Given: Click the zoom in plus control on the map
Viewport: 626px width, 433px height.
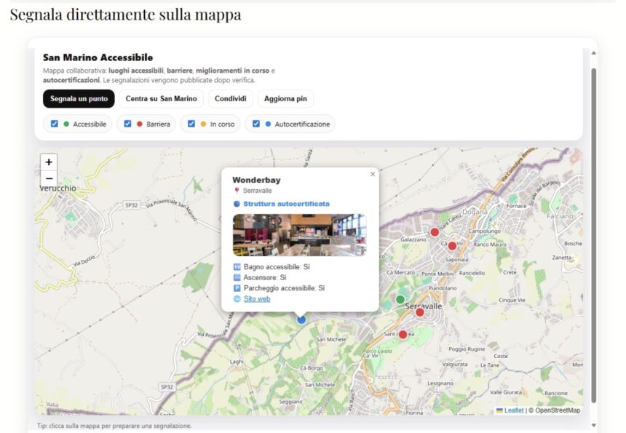Looking at the screenshot, I should [x=48, y=162].
